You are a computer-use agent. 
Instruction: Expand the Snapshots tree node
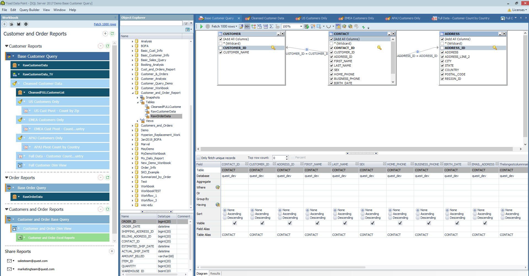pyautogui.click(x=138, y=98)
